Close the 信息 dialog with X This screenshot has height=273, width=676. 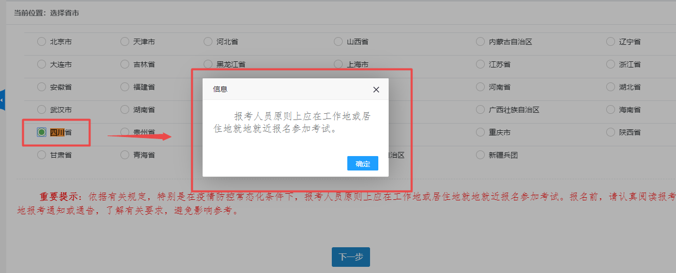pyautogui.click(x=376, y=90)
